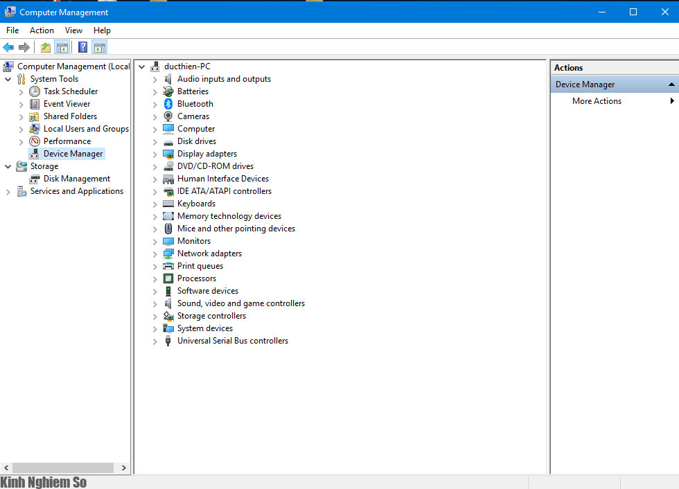679x489 pixels.
Task: Click the Universal Serial Bus controllers icon
Action: tap(168, 341)
